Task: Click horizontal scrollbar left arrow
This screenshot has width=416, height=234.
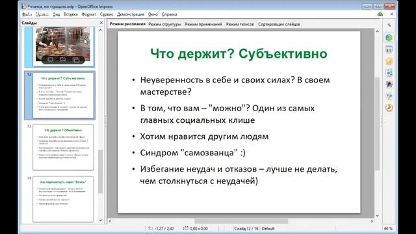Action: [110, 221]
